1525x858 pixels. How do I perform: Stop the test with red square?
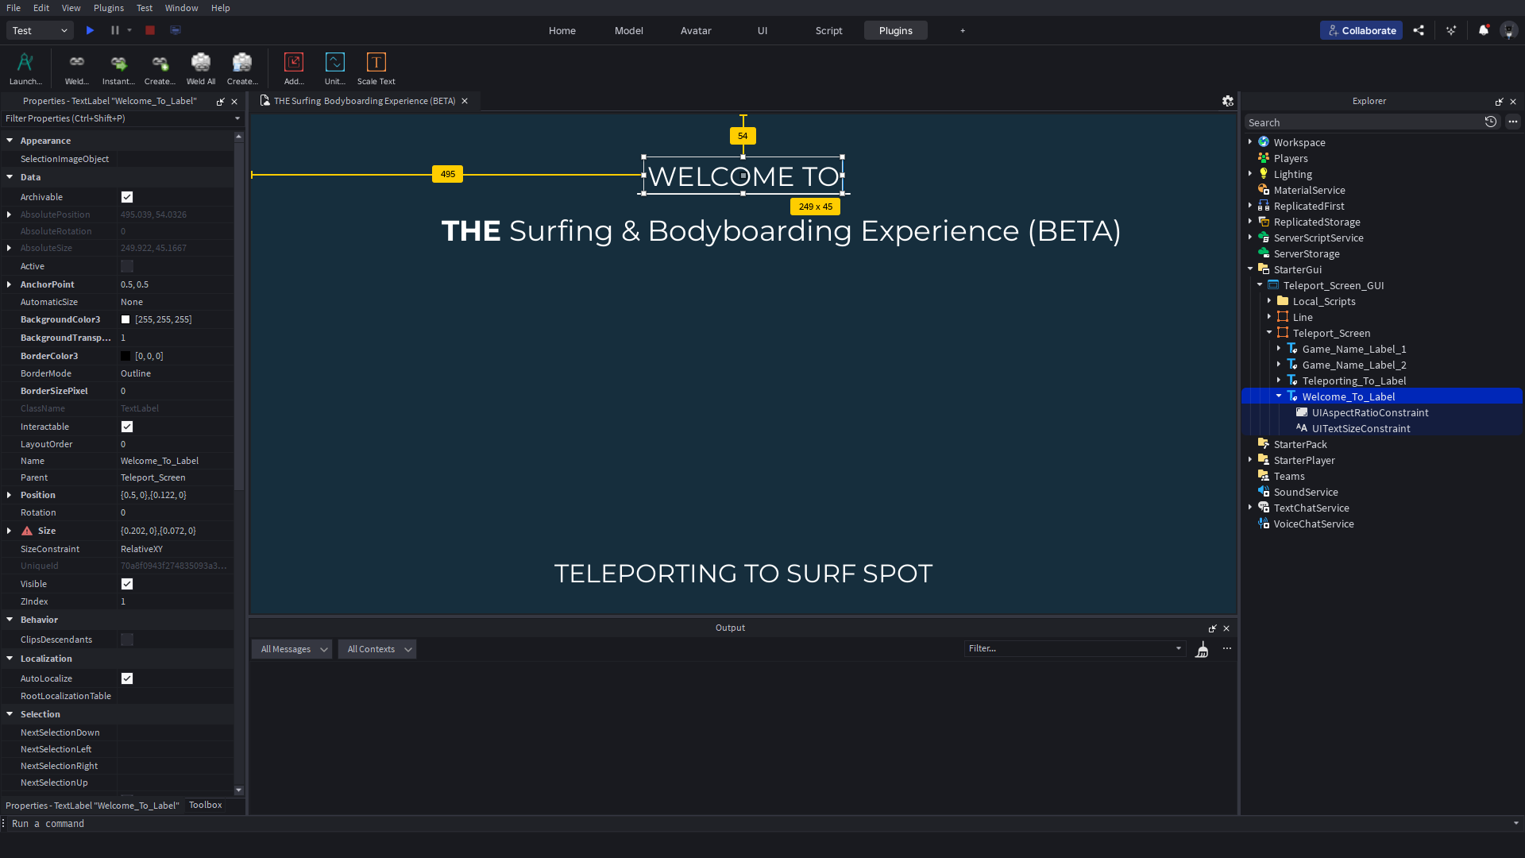150,30
